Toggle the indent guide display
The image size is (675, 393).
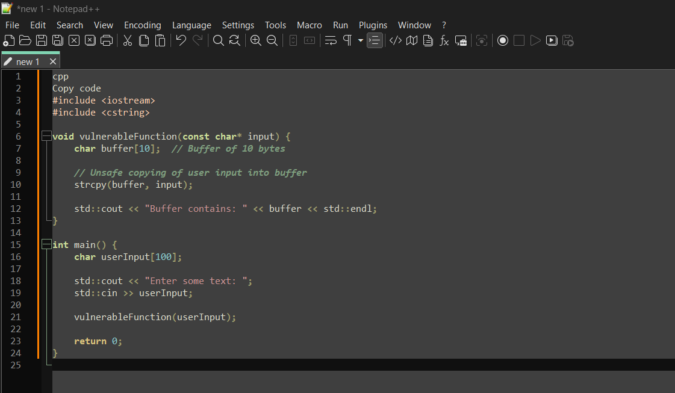(x=375, y=40)
